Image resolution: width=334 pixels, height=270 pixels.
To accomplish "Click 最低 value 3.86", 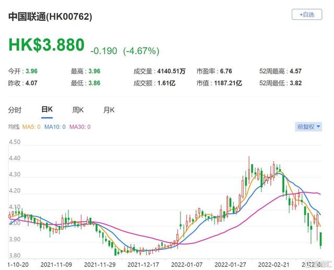I will [x=94, y=83].
